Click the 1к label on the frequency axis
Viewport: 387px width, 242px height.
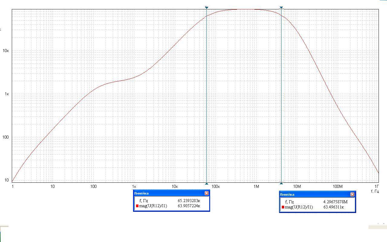click(134, 186)
